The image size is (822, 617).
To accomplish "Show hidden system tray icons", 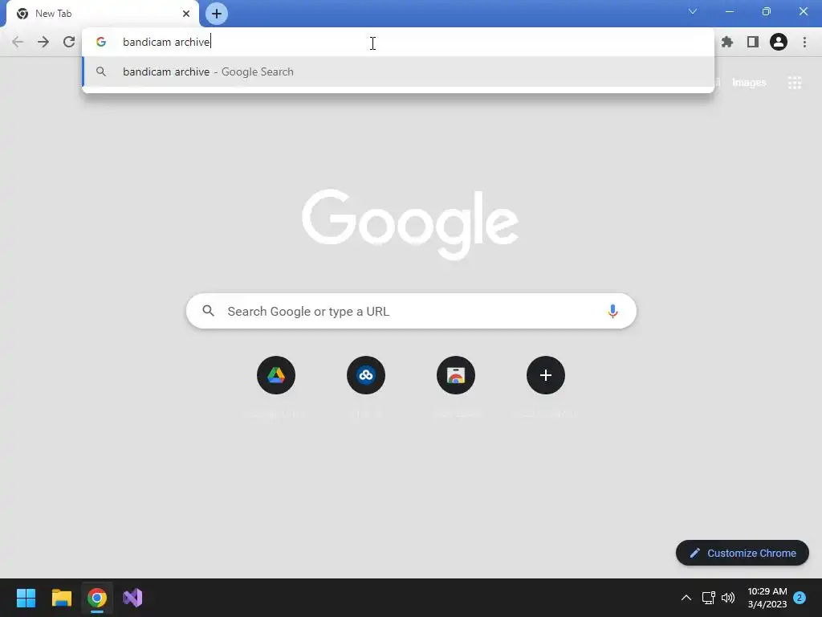I will point(686,598).
